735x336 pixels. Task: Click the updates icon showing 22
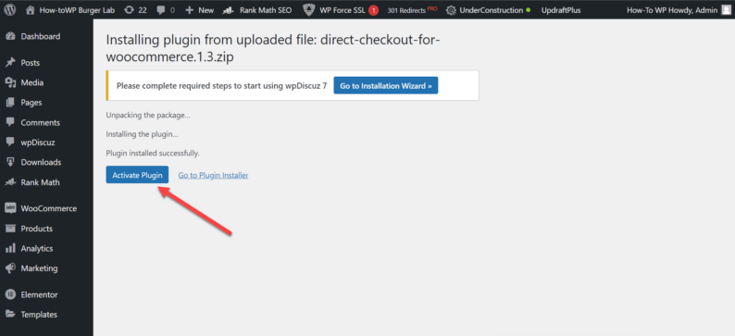[x=129, y=10]
